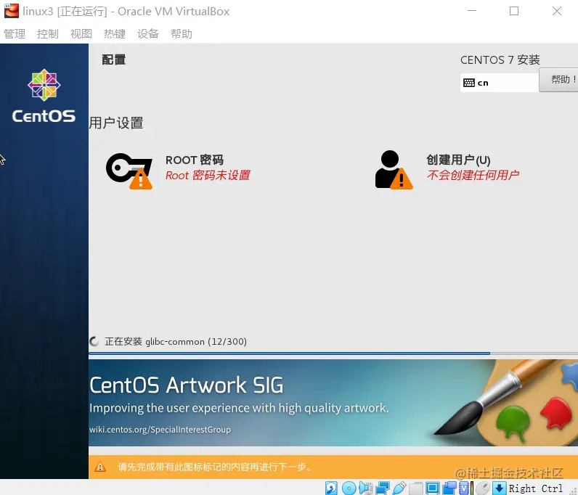Screen dimensions: 578x495
Task: Click the warning triangle in orange bar
Action: 100,467
